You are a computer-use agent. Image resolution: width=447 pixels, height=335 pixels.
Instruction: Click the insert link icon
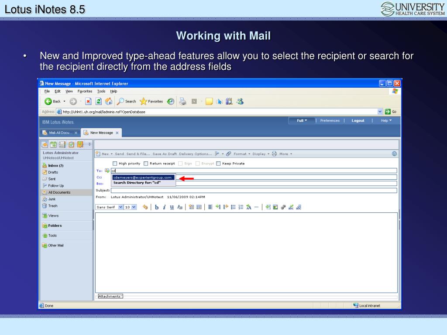pyautogui.click(x=283, y=207)
